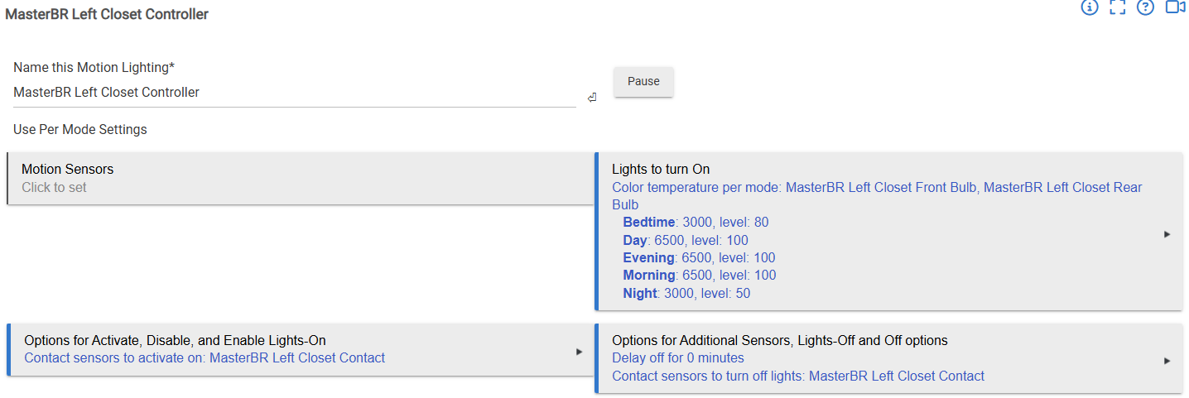Image resolution: width=1189 pixels, height=398 pixels.
Task: Select the Bedtime 3000 level 80 line
Action: pyautogui.click(x=696, y=223)
